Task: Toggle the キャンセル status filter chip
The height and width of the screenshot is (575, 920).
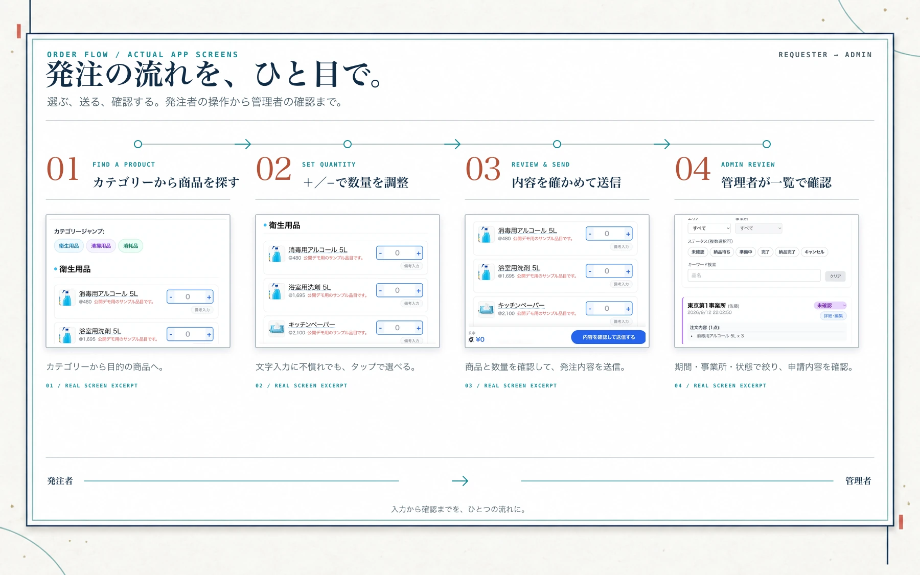Action: point(814,252)
